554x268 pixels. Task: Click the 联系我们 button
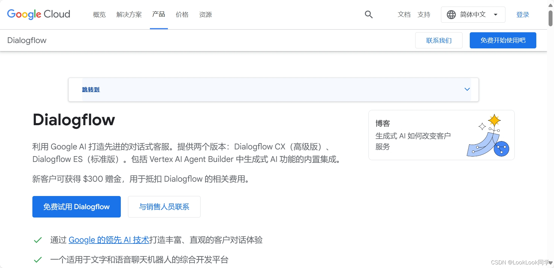tap(439, 40)
